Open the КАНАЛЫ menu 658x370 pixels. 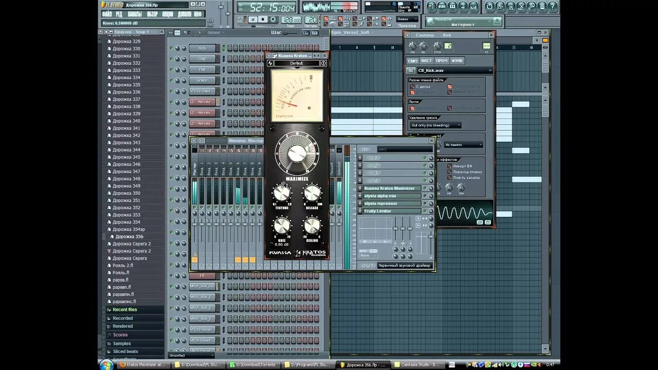click(135, 14)
